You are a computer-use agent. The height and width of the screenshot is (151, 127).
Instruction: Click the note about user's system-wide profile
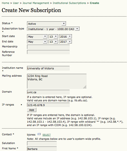tap(64, 139)
